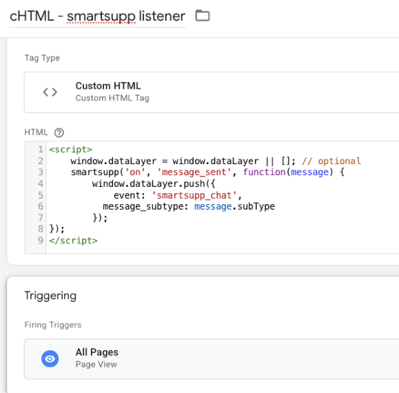
Task: Open the HTML help question-mark icon
Action: coord(59,132)
